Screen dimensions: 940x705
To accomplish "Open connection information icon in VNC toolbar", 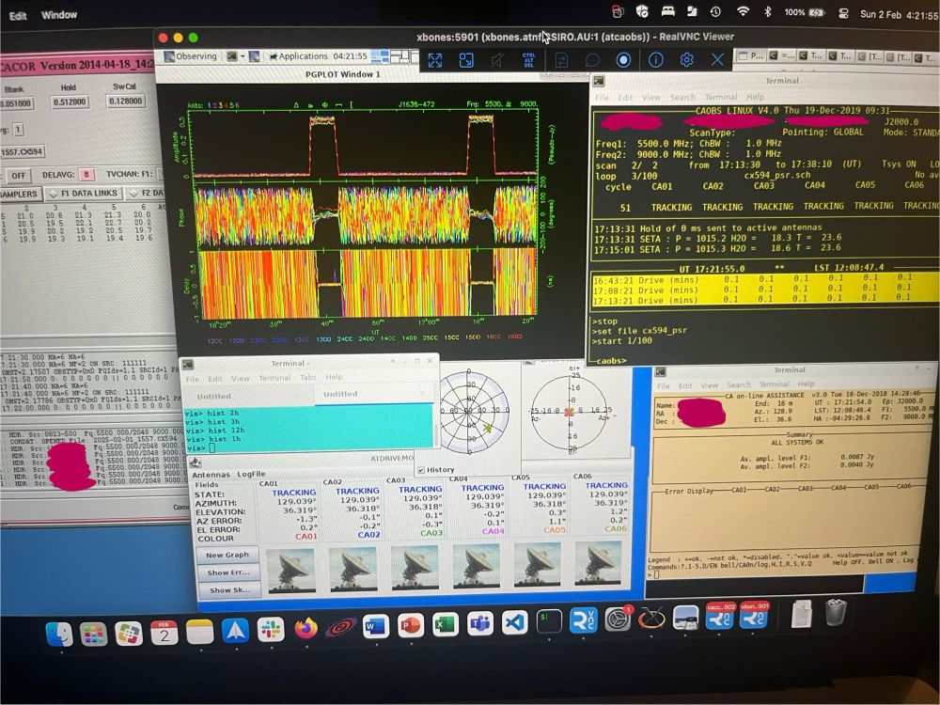I will pos(655,60).
